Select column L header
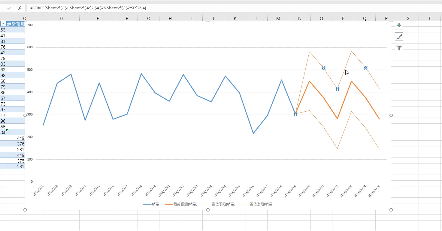 click(257, 19)
